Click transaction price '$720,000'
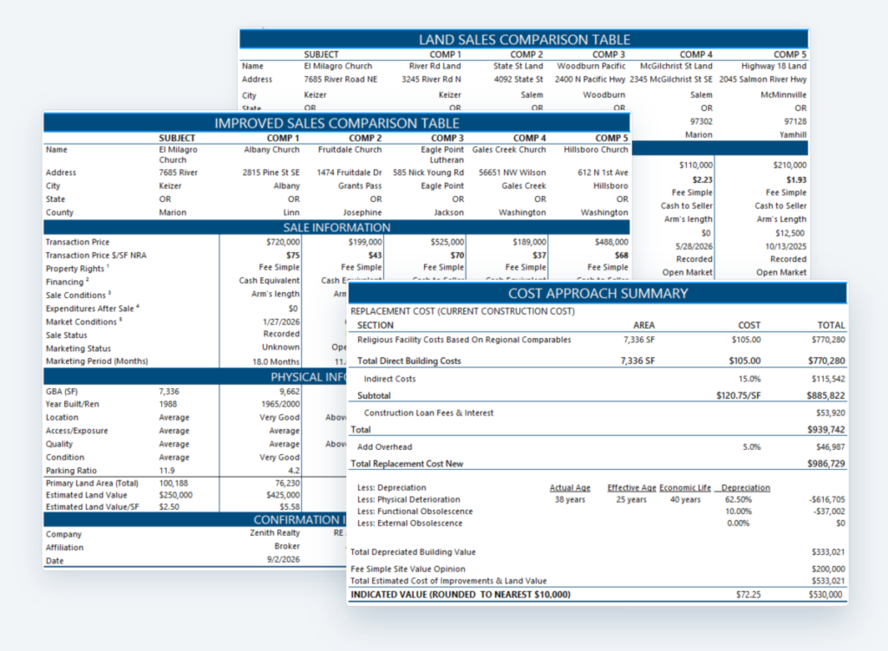Viewport: 888px width, 651px height. point(283,243)
